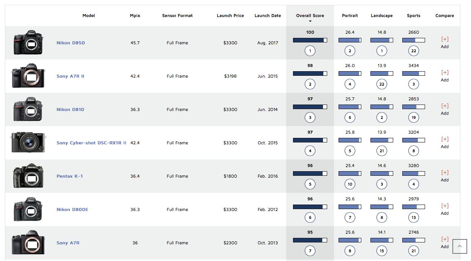This screenshot has height=261, width=471.
Task: Select the Portrait column header
Action: coord(350,16)
